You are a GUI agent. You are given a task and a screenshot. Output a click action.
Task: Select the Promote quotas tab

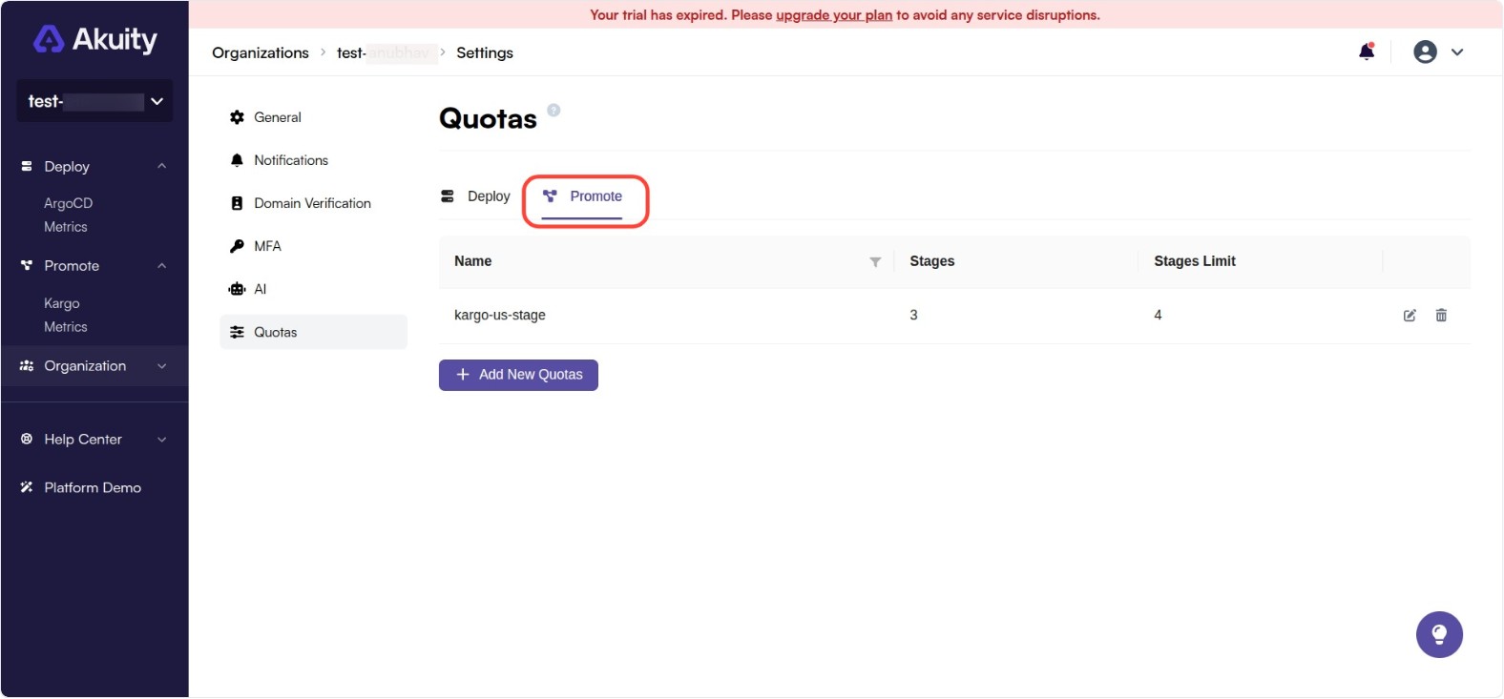pyautogui.click(x=583, y=196)
